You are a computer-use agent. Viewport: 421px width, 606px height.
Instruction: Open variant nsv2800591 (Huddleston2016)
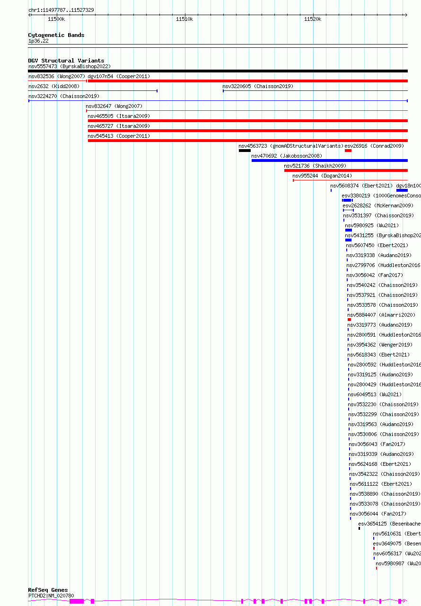click(384, 335)
